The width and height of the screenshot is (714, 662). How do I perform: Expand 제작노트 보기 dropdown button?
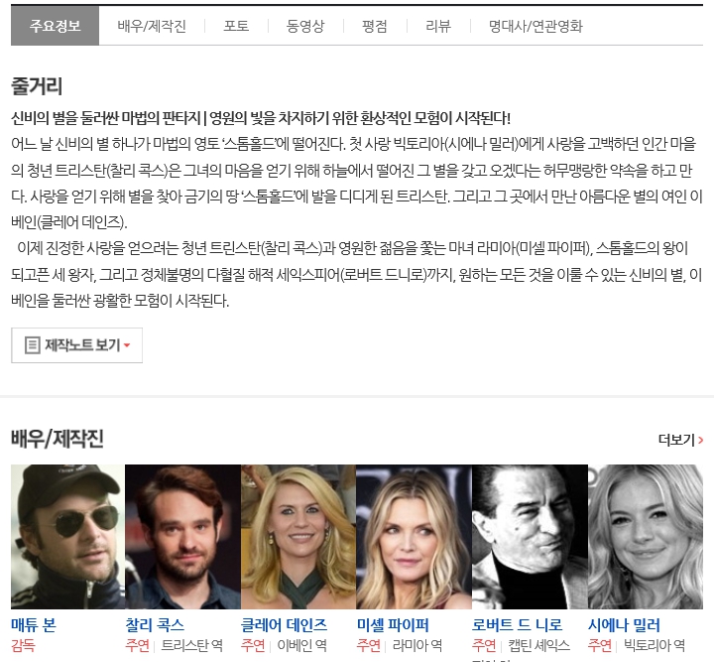(x=76, y=345)
